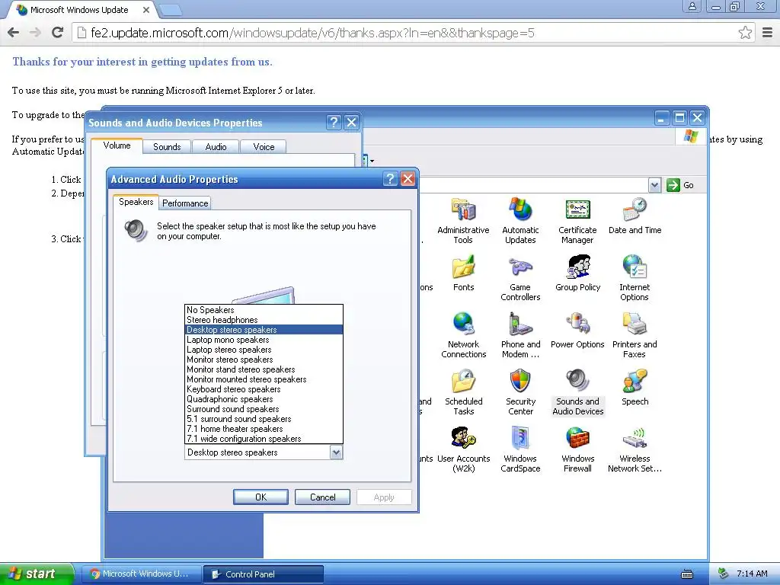Switch to the Performance tab

coord(185,203)
